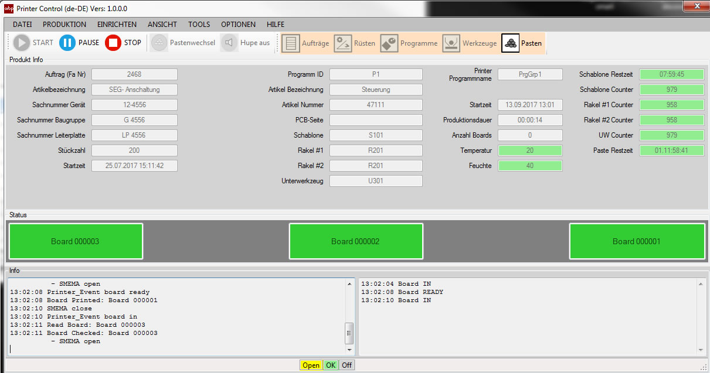Open the Programme view

coord(409,43)
